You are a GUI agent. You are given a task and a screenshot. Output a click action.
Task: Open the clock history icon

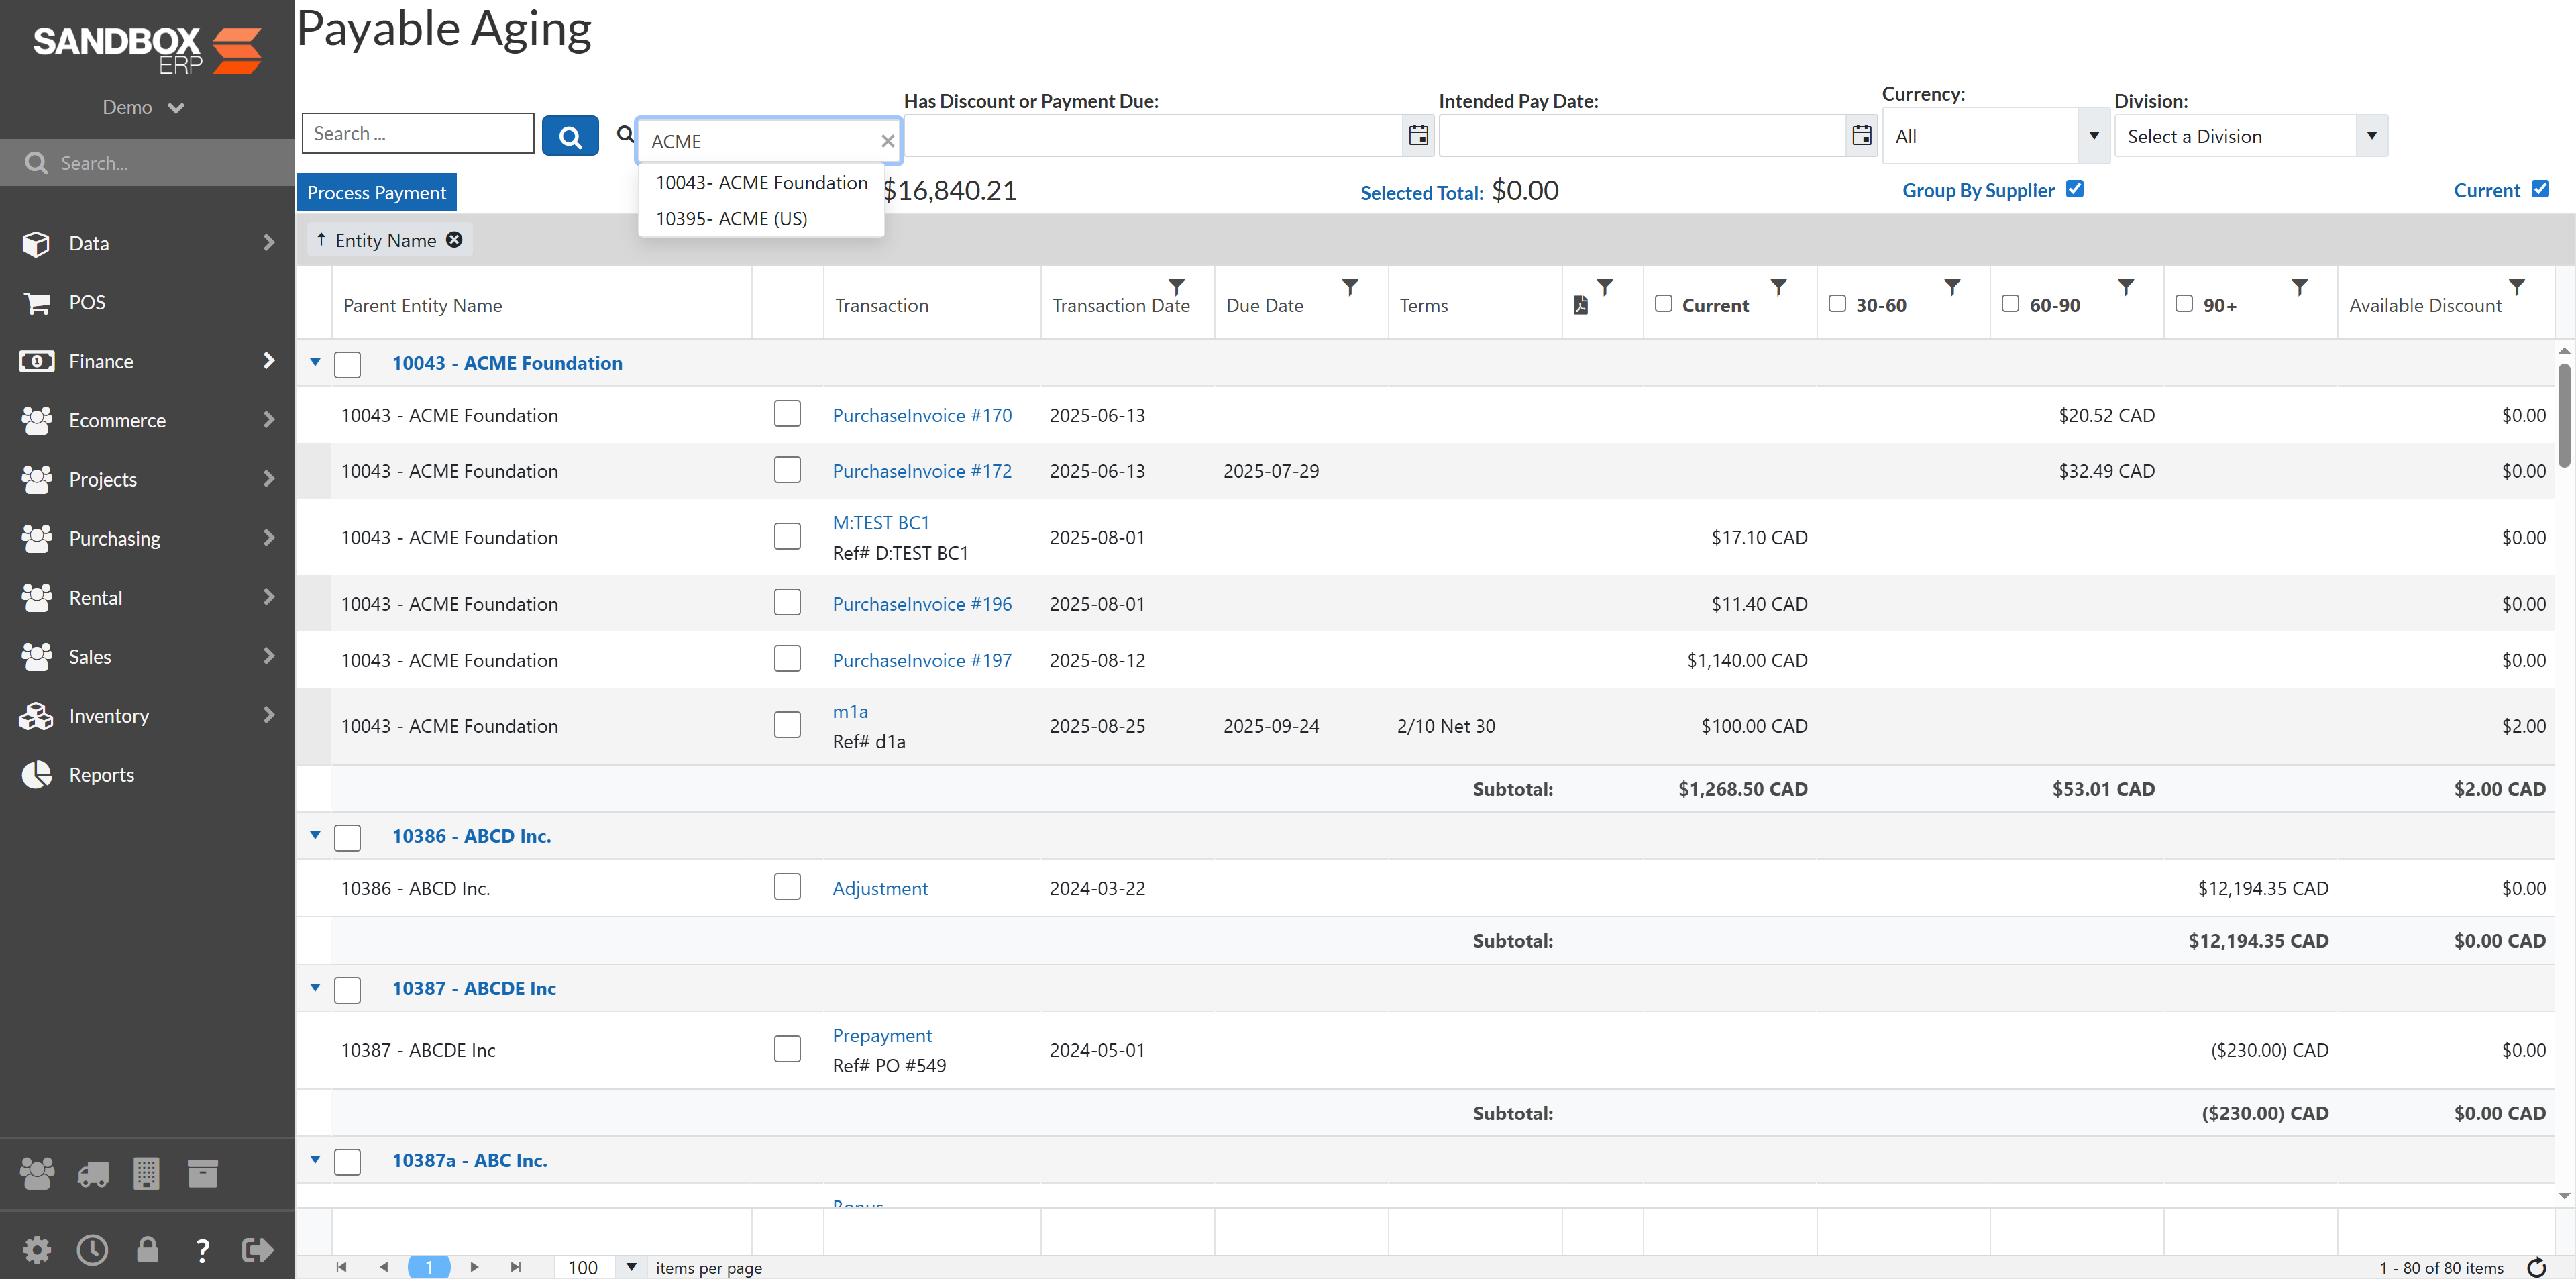92,1249
